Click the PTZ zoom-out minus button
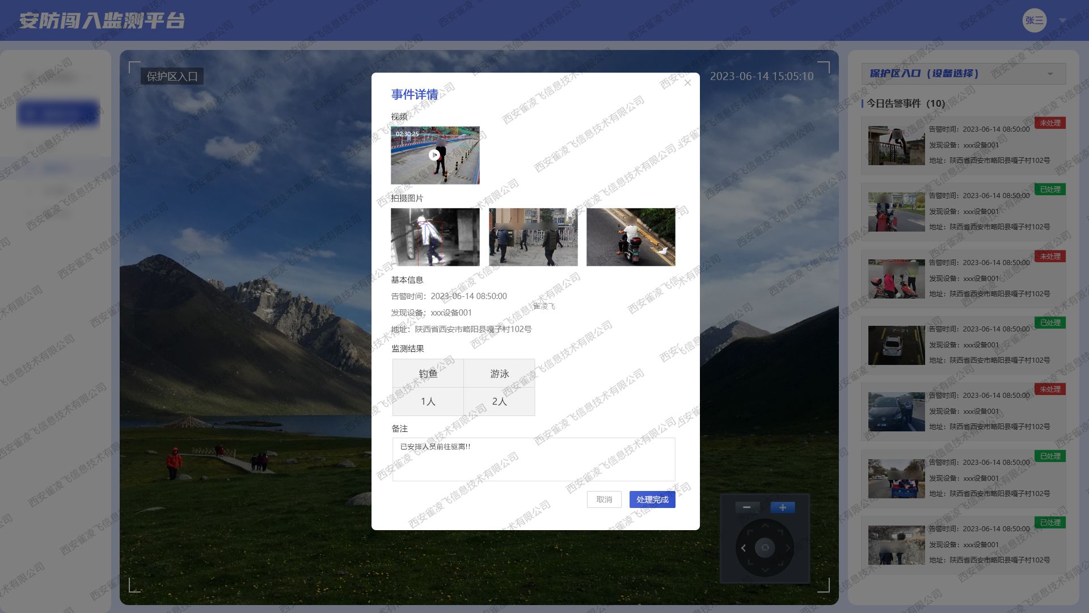 747,507
